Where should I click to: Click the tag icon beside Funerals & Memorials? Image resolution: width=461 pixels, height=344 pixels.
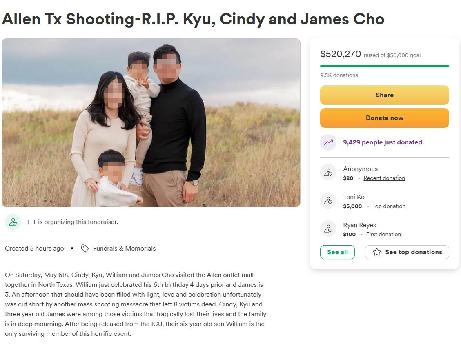[x=85, y=249]
